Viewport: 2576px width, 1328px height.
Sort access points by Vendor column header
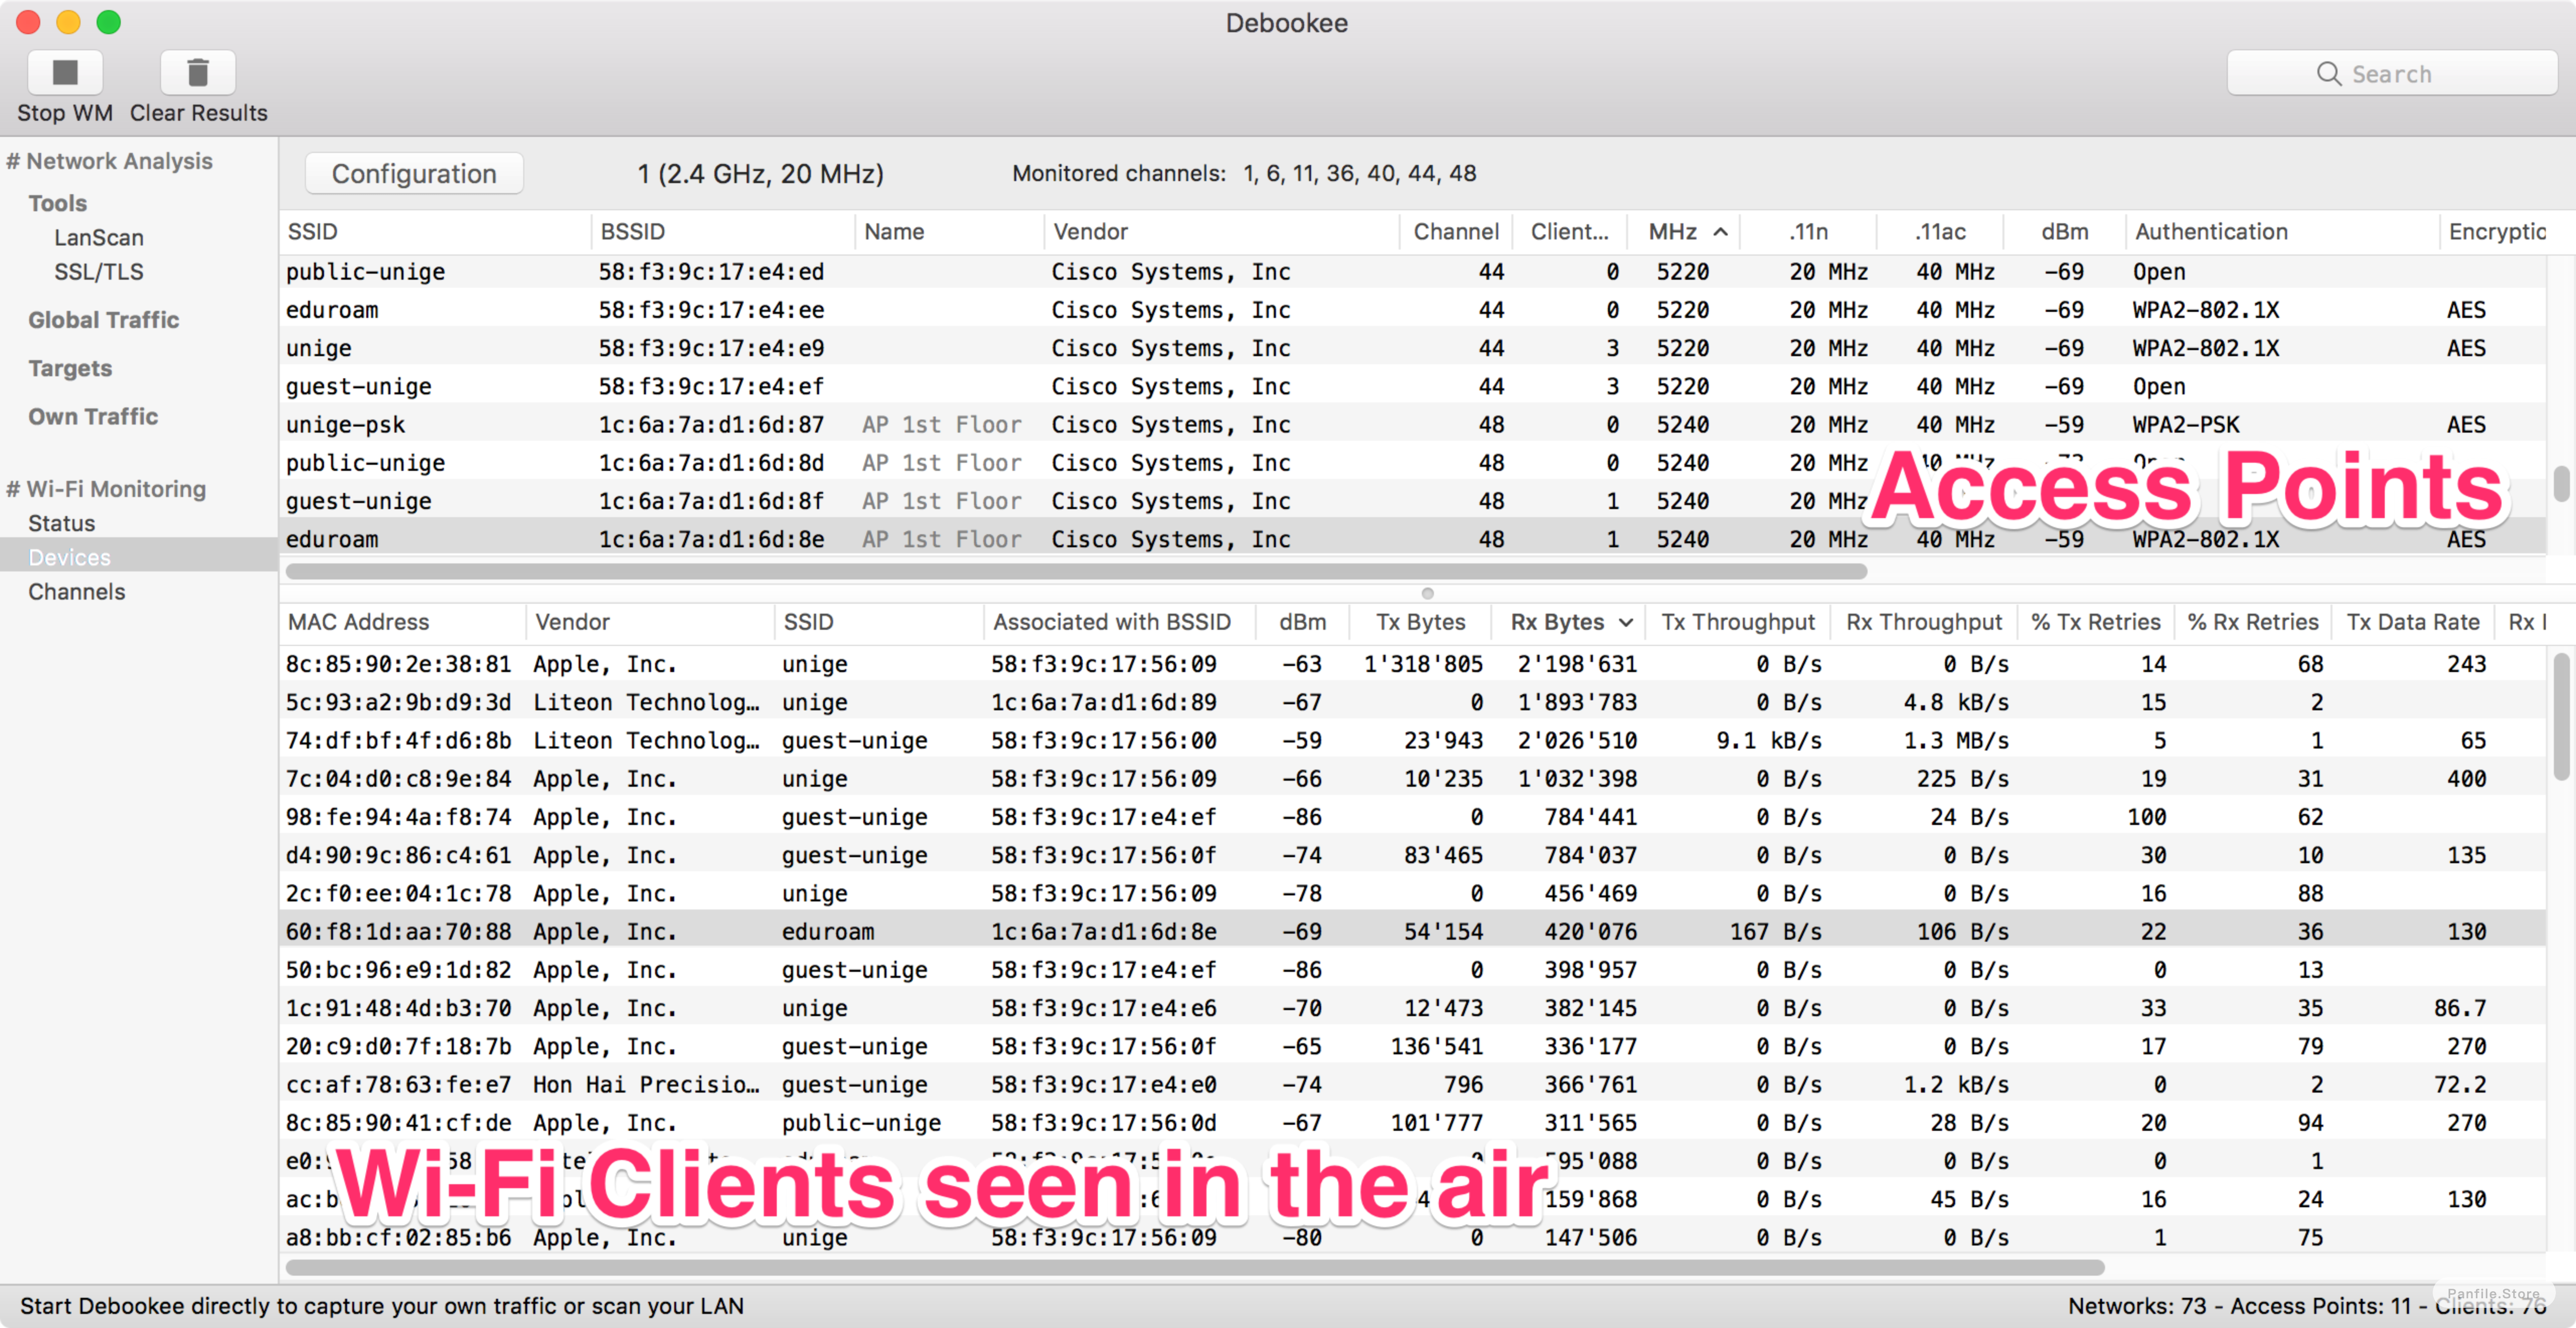pyautogui.click(x=1222, y=231)
